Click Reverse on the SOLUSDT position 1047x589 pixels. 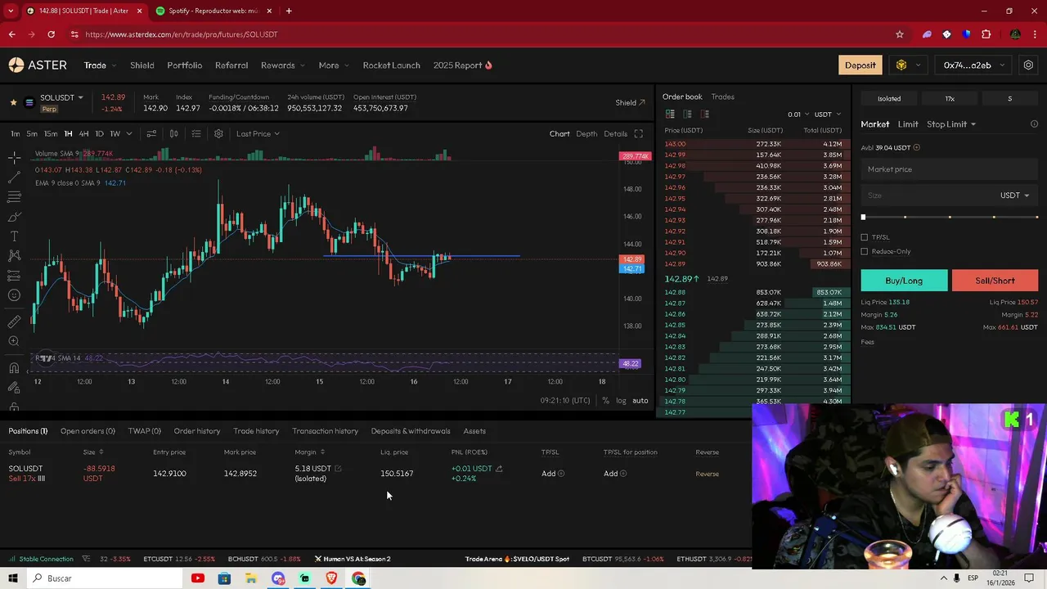pyautogui.click(x=708, y=474)
